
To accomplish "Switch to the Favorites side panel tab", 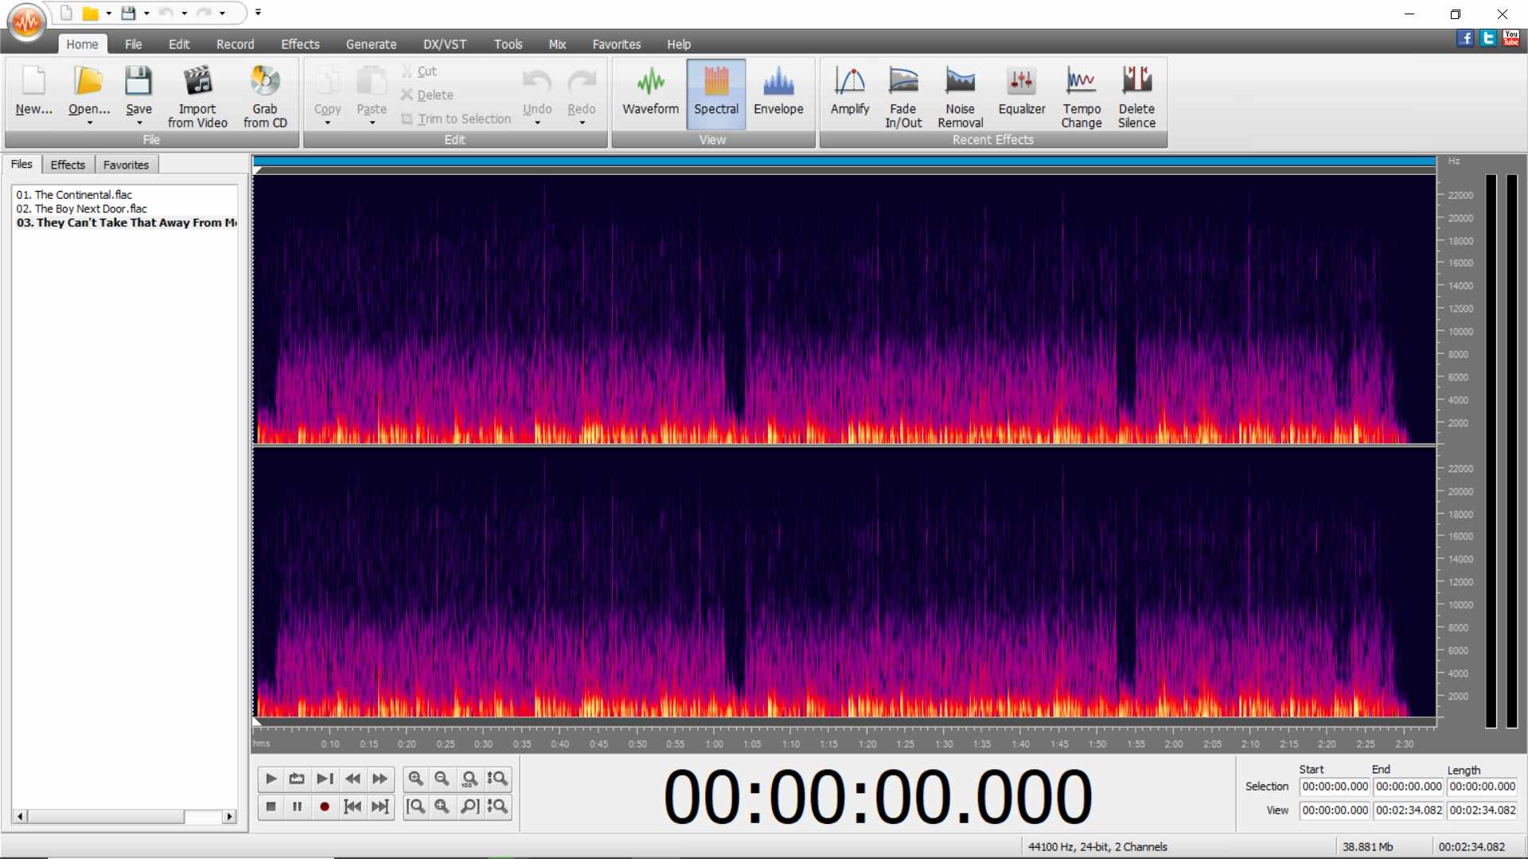I will coord(126,165).
